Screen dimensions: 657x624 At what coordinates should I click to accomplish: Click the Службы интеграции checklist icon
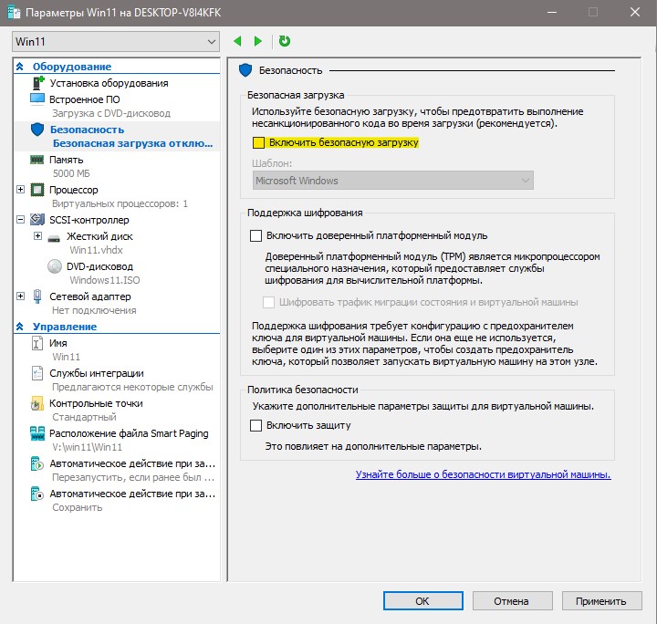pyautogui.click(x=37, y=373)
